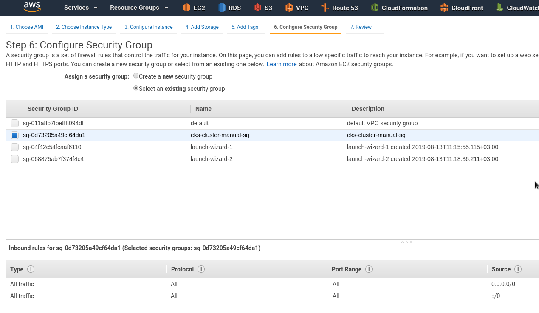This screenshot has height=313, width=539.
Task: Open the VPC service shortcut icon
Action: [x=289, y=8]
